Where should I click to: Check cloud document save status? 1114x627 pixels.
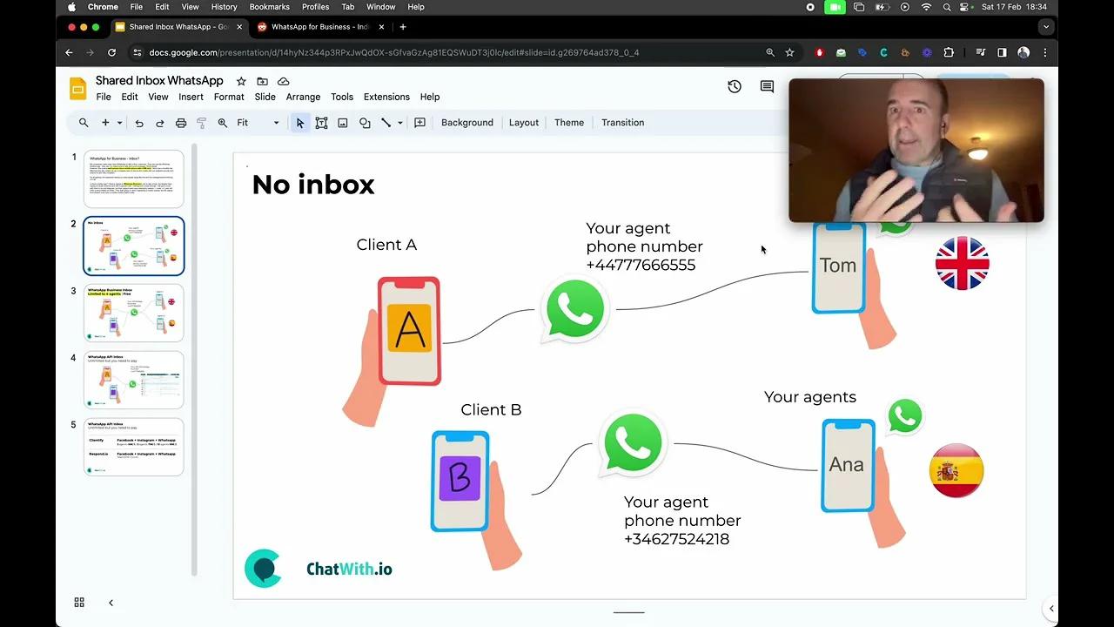(x=283, y=81)
